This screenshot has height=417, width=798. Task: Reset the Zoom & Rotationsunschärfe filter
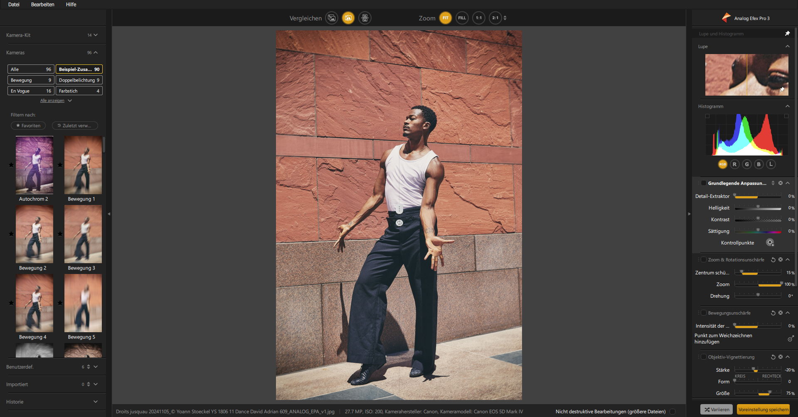pyautogui.click(x=773, y=260)
